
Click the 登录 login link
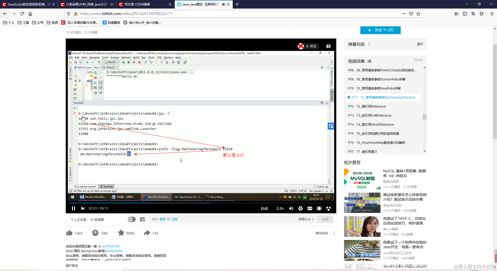coord(162,219)
